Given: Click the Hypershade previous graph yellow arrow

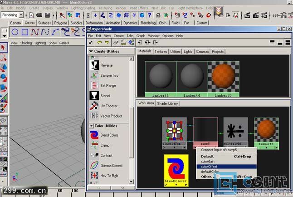Looking at the screenshot, I should (99, 43).
